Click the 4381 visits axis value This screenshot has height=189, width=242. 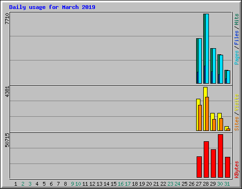tap(7, 92)
